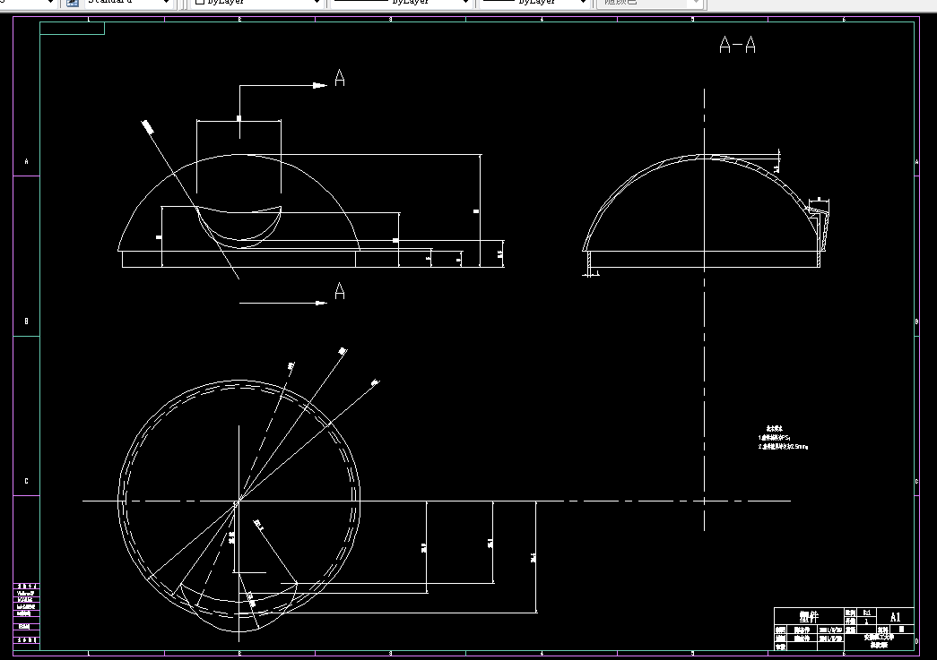Select the 塑件 title in the title block
The height and width of the screenshot is (660, 937).
(809, 616)
